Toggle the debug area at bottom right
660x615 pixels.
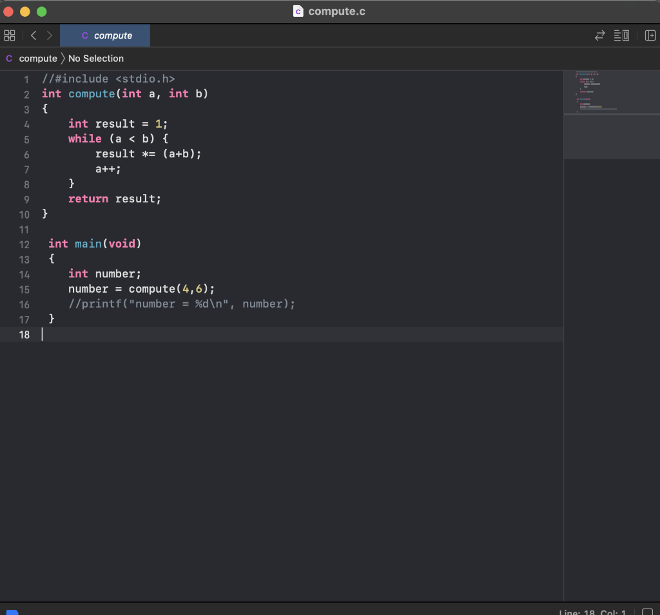[648, 612]
